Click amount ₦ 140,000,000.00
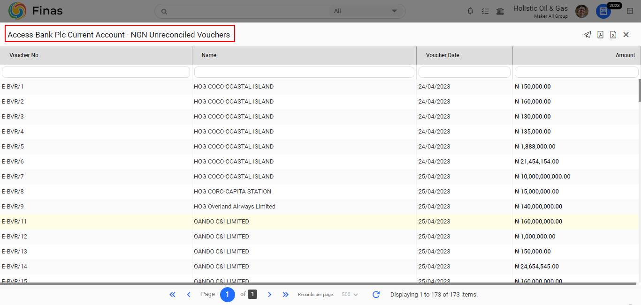Image resolution: width=641 pixels, height=305 pixels. tap(538, 207)
